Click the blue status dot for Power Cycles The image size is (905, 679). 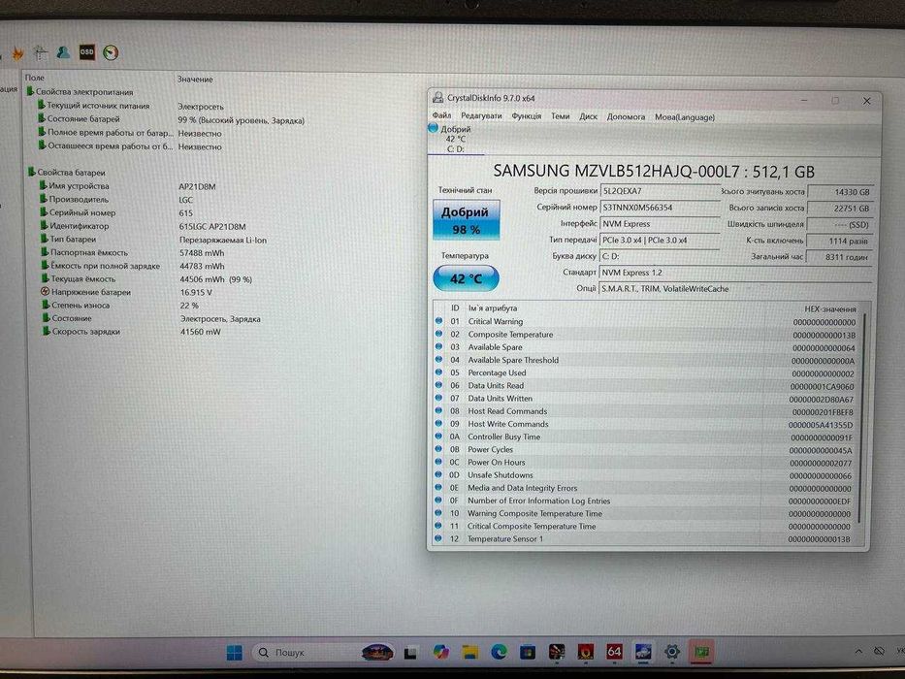click(438, 448)
